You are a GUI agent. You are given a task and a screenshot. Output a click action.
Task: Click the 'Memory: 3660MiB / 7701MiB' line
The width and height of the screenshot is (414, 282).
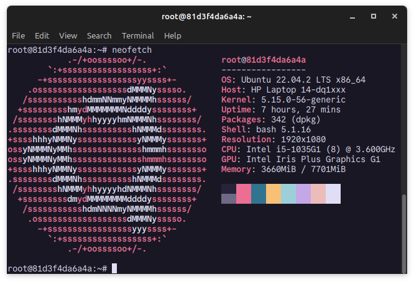click(283, 169)
